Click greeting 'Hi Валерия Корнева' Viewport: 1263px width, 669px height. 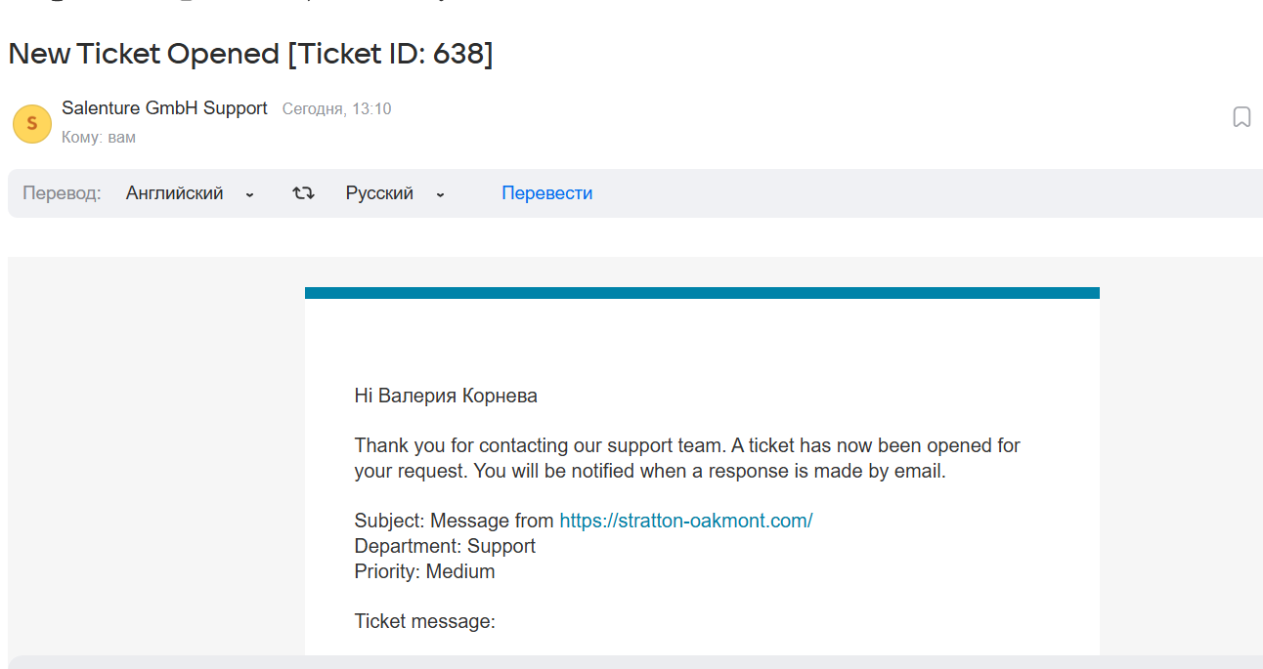tap(446, 396)
